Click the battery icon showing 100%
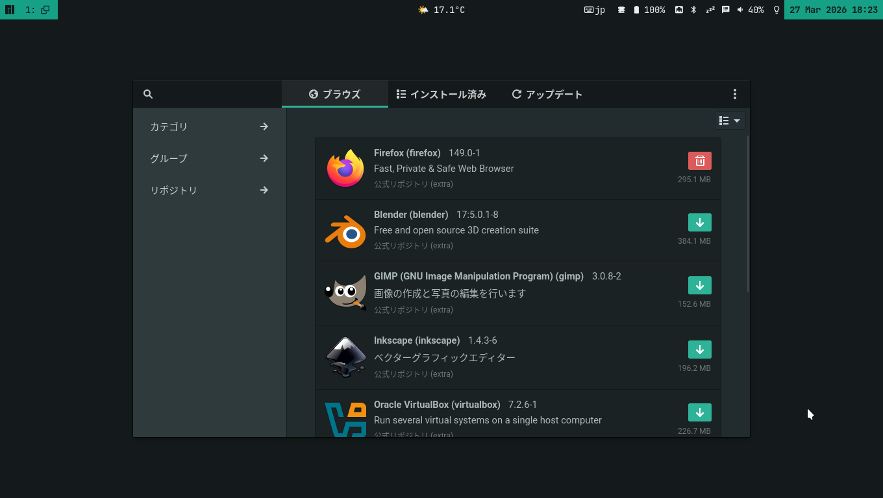The width and height of the screenshot is (883, 498). 636,10
